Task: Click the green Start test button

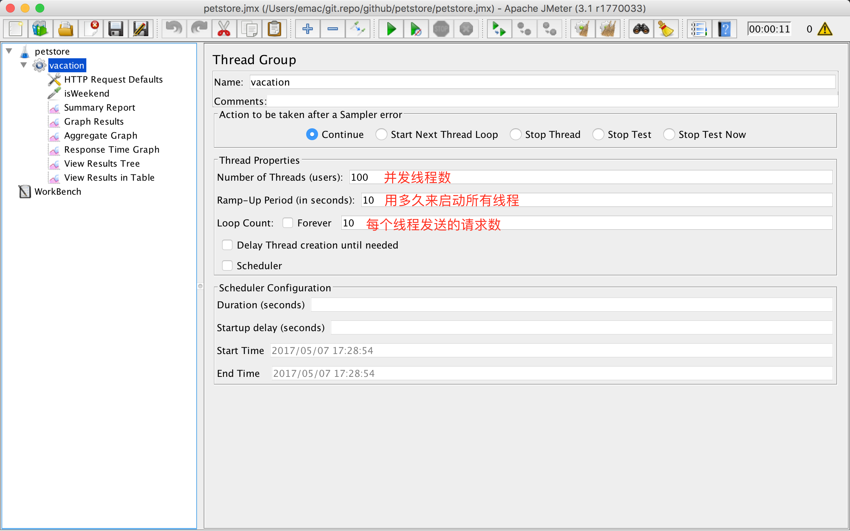Action: click(x=391, y=29)
